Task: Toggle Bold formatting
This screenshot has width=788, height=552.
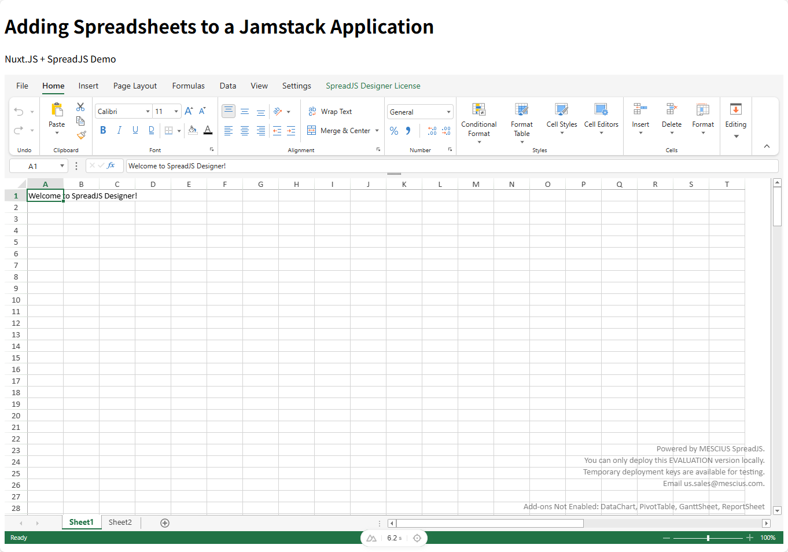Action: pos(103,130)
